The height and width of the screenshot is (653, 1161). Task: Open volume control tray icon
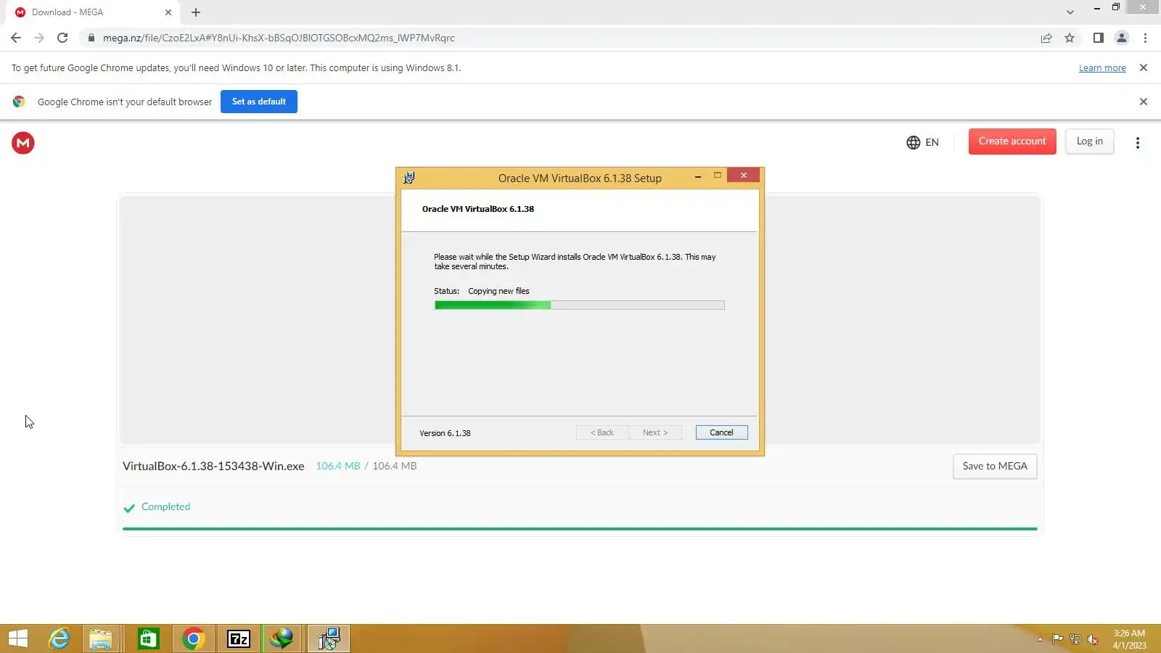click(1092, 639)
